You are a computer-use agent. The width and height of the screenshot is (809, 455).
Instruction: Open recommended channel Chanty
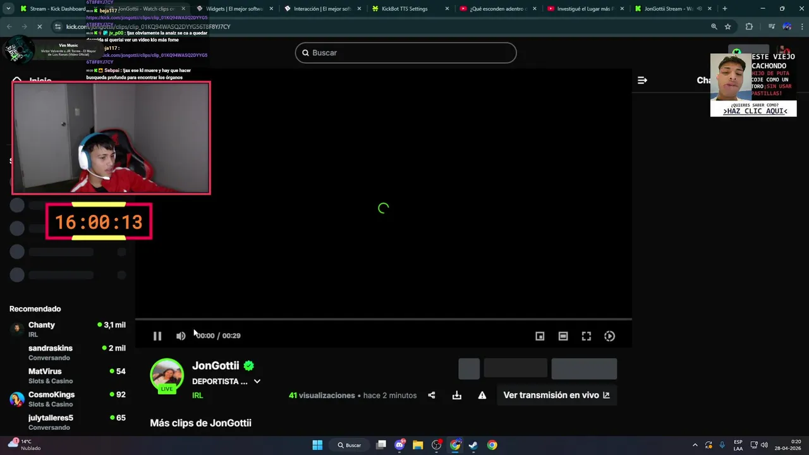click(x=68, y=329)
